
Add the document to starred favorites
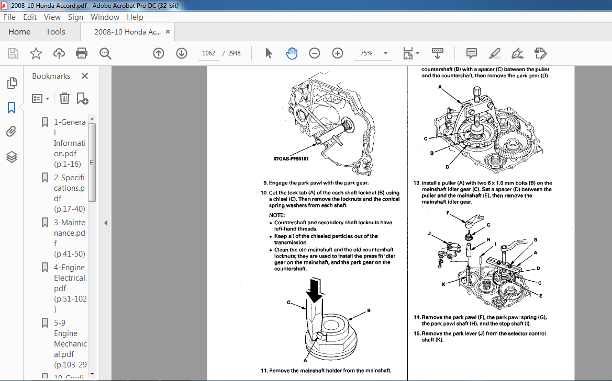[x=36, y=53]
